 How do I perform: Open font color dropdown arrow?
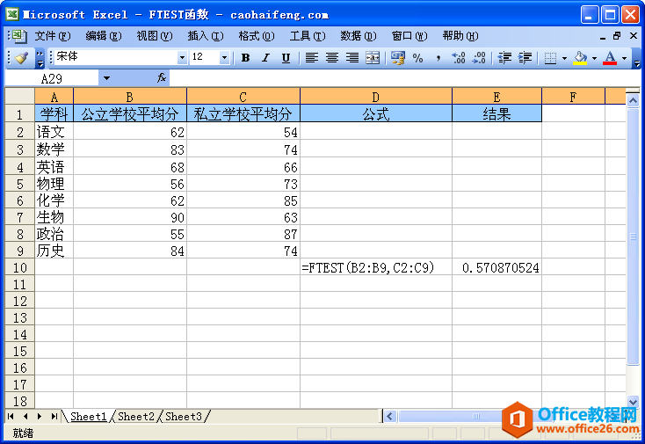click(x=625, y=58)
